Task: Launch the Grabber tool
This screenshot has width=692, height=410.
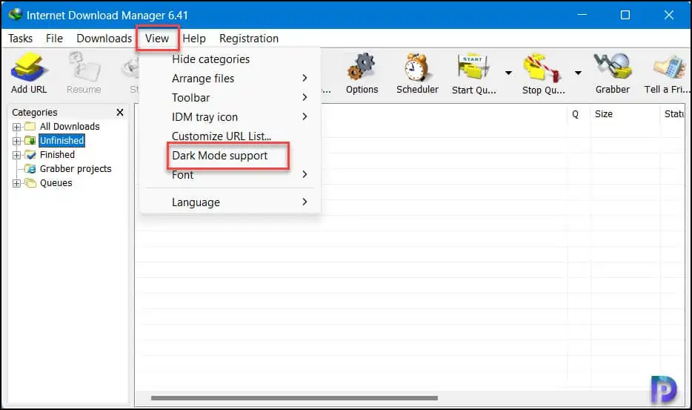Action: 613,66
